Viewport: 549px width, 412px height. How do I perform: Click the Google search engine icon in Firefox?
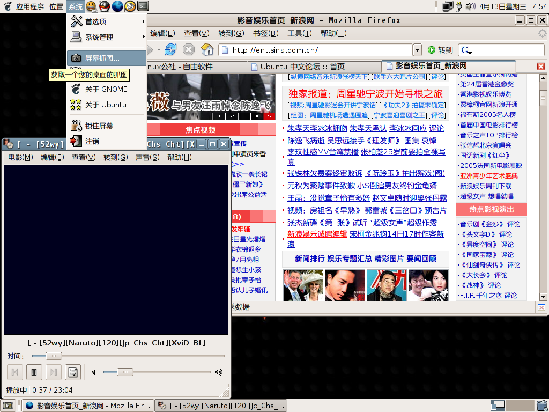(x=466, y=50)
